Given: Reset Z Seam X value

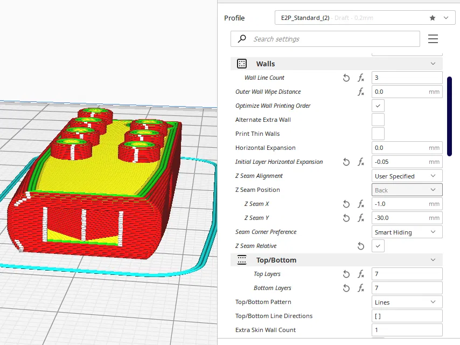Looking at the screenshot, I should [346, 204].
